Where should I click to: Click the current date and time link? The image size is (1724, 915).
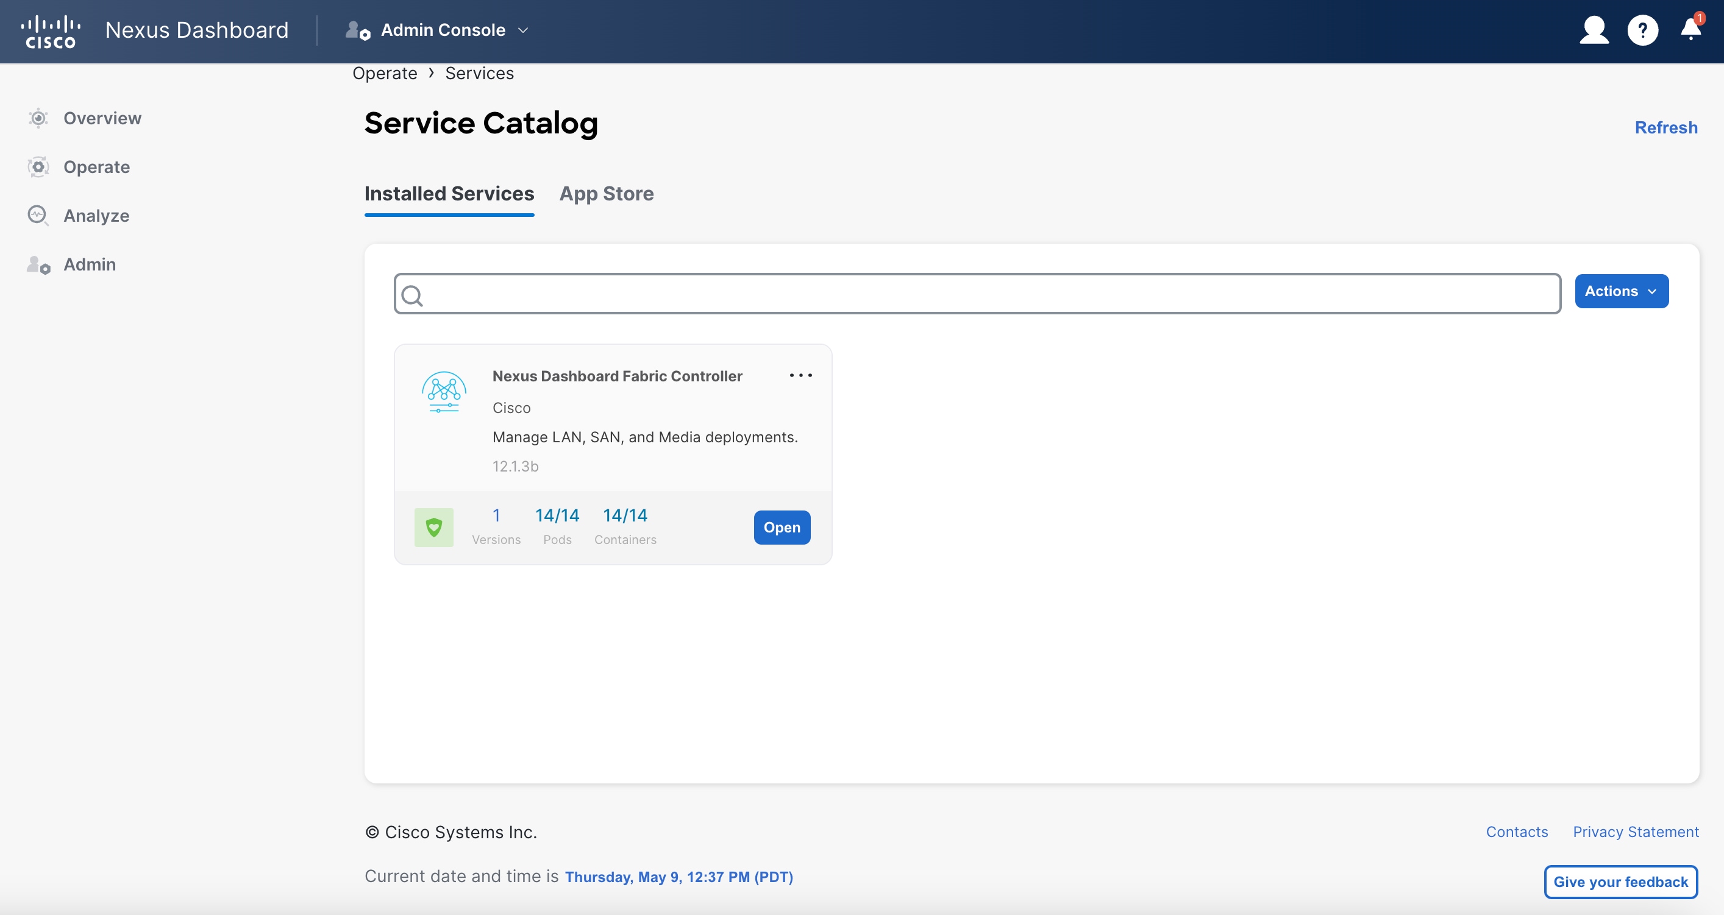pos(679,876)
